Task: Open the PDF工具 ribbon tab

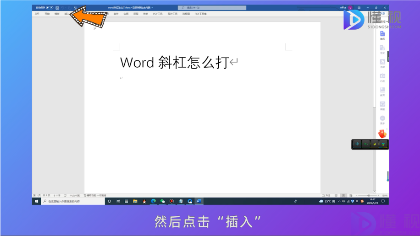Action: point(158,14)
